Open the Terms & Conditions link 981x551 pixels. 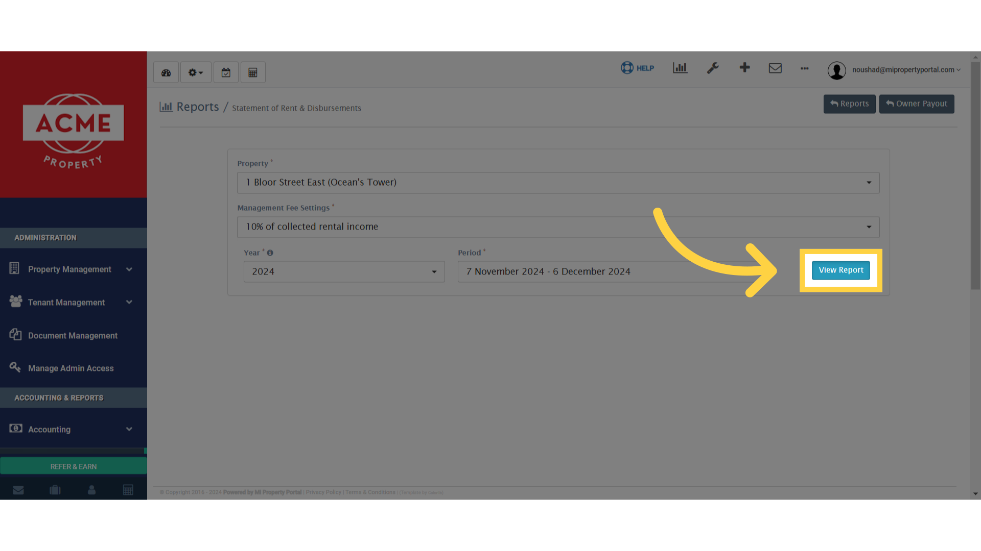370,492
